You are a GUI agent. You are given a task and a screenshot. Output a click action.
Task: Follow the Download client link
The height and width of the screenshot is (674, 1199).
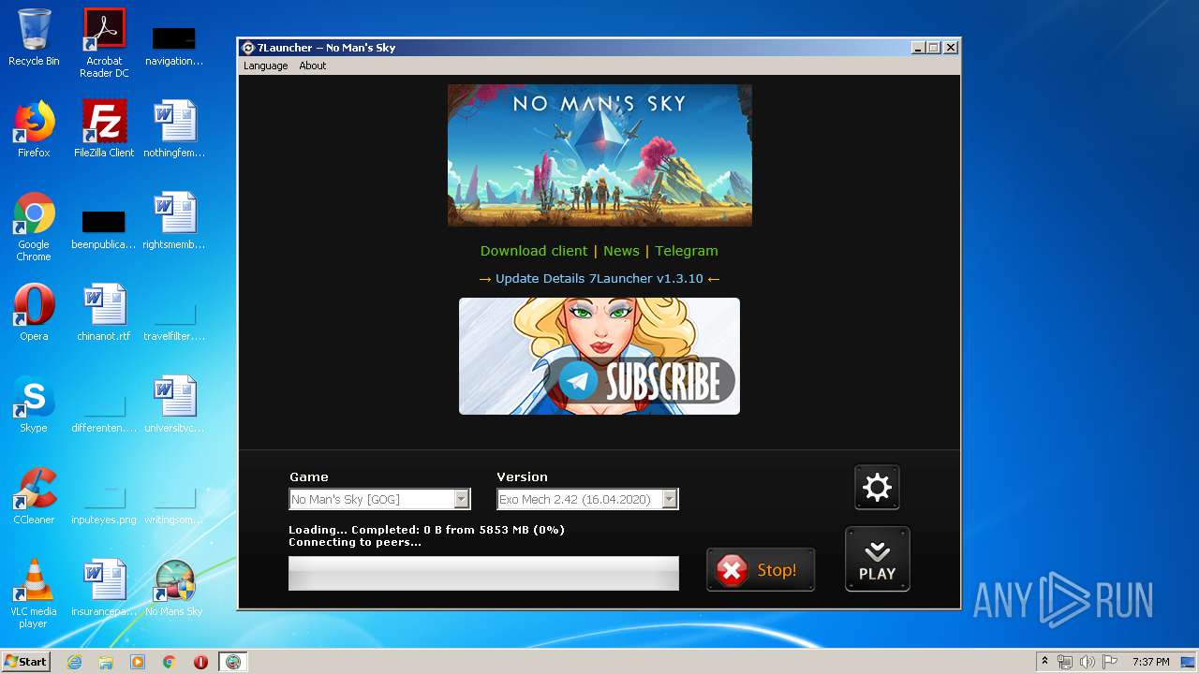[534, 251]
